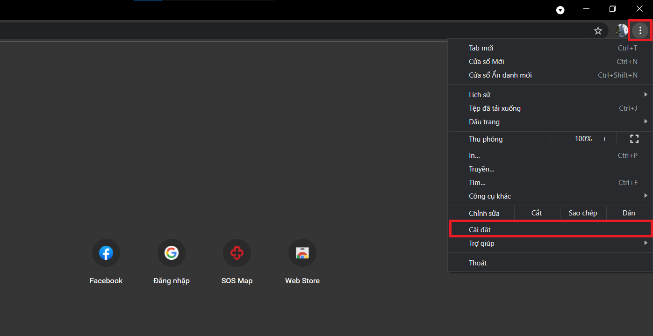653x336 pixels.
Task: Click the tab search down-arrow icon
Action: (560, 10)
